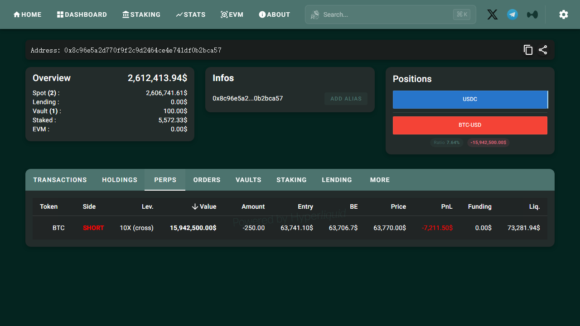Sort table by Side column header
580x326 pixels.
(89, 206)
